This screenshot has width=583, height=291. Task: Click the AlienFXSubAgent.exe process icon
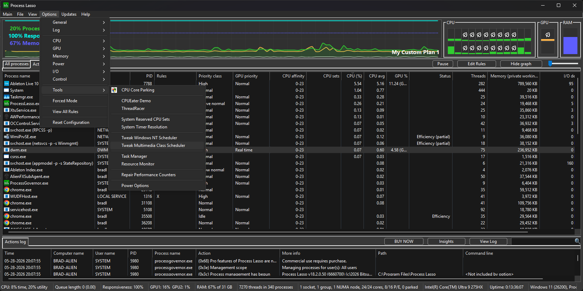6,177
